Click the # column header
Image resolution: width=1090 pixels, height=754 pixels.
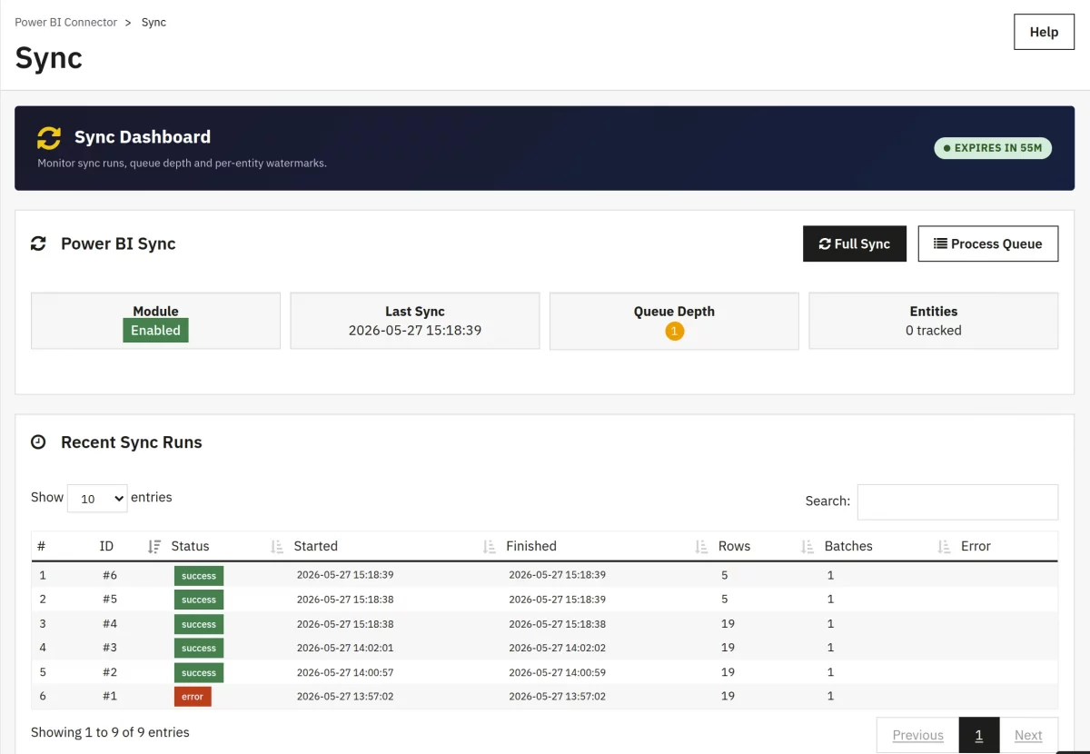click(42, 546)
